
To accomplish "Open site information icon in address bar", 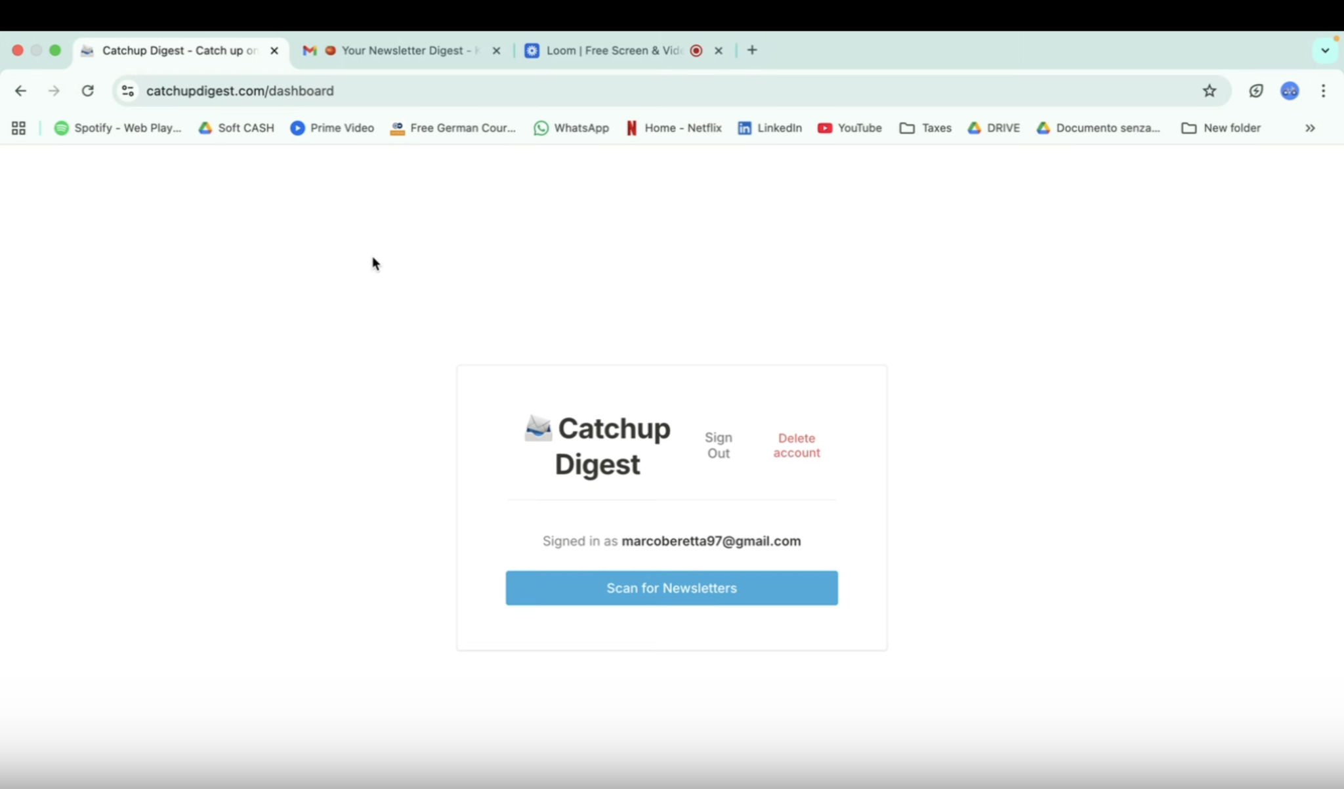I will pos(128,91).
